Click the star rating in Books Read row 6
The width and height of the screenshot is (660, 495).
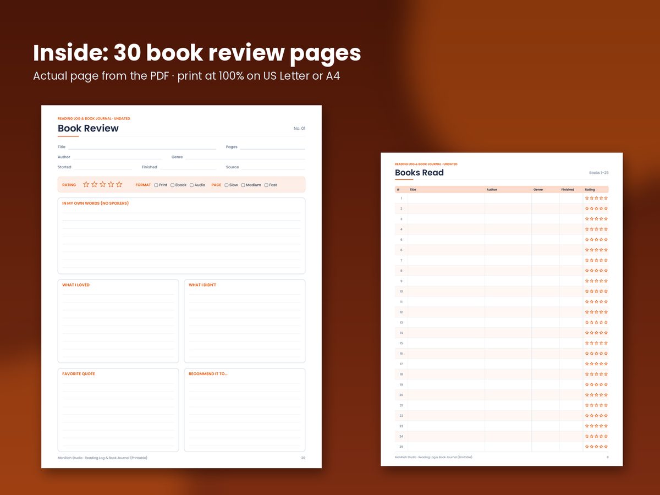[596, 250]
